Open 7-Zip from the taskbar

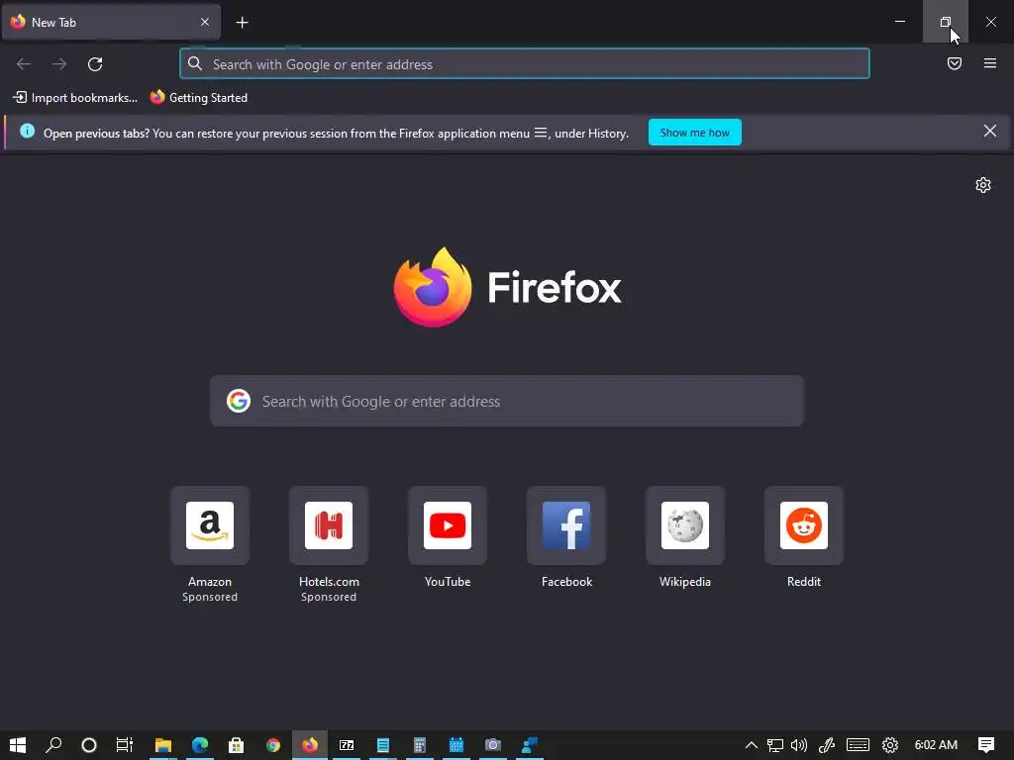click(x=347, y=745)
